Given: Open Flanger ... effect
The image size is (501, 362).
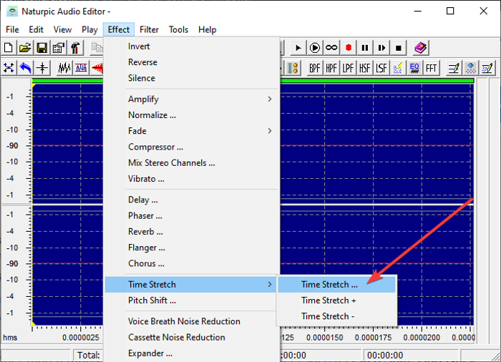Looking at the screenshot, I should [x=192, y=248].
